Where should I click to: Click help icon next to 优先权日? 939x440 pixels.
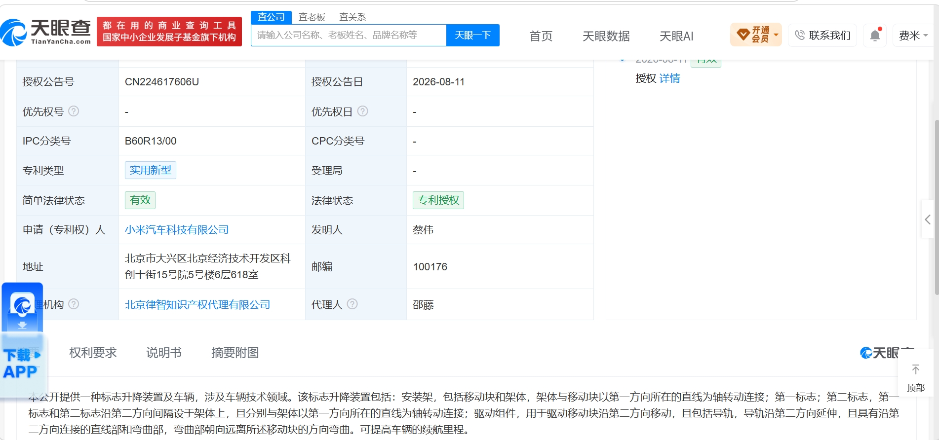pyautogui.click(x=362, y=111)
